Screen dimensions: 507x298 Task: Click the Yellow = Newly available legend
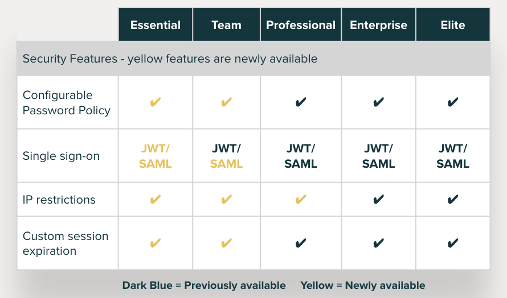(363, 285)
